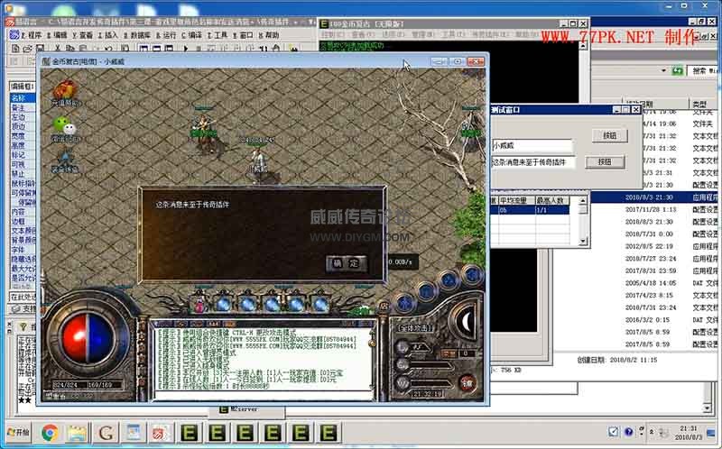Sort by the 类型 column header
The height and width of the screenshot is (449, 722).
tap(703, 105)
